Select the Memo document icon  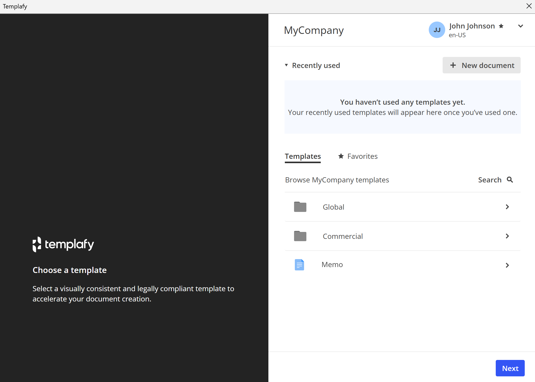point(299,265)
